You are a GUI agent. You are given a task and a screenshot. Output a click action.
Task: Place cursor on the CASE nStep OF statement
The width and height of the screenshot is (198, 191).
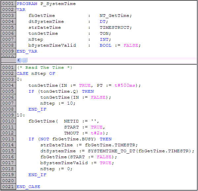(36, 73)
